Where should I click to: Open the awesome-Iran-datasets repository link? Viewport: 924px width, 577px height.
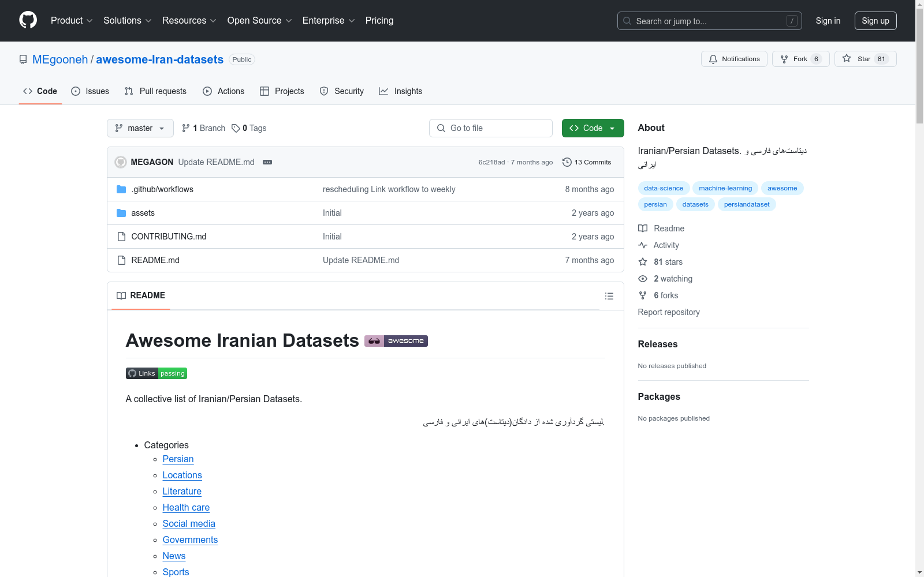tap(159, 59)
